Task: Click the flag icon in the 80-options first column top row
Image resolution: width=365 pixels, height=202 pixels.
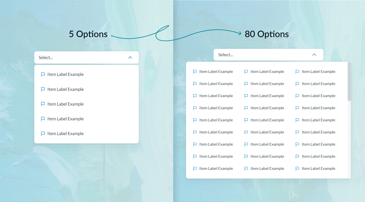Action: pos(195,71)
